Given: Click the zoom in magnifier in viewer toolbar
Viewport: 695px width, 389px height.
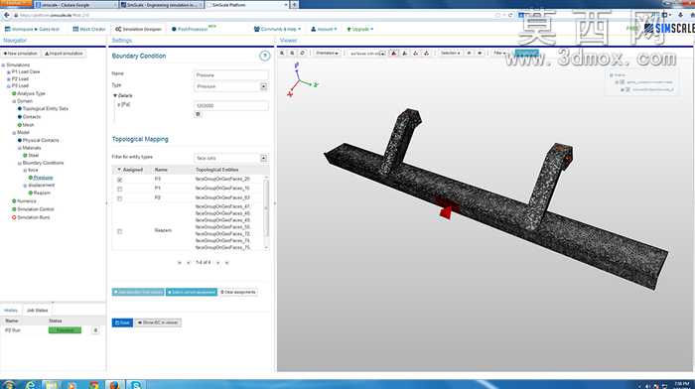Looking at the screenshot, I should [x=282, y=54].
